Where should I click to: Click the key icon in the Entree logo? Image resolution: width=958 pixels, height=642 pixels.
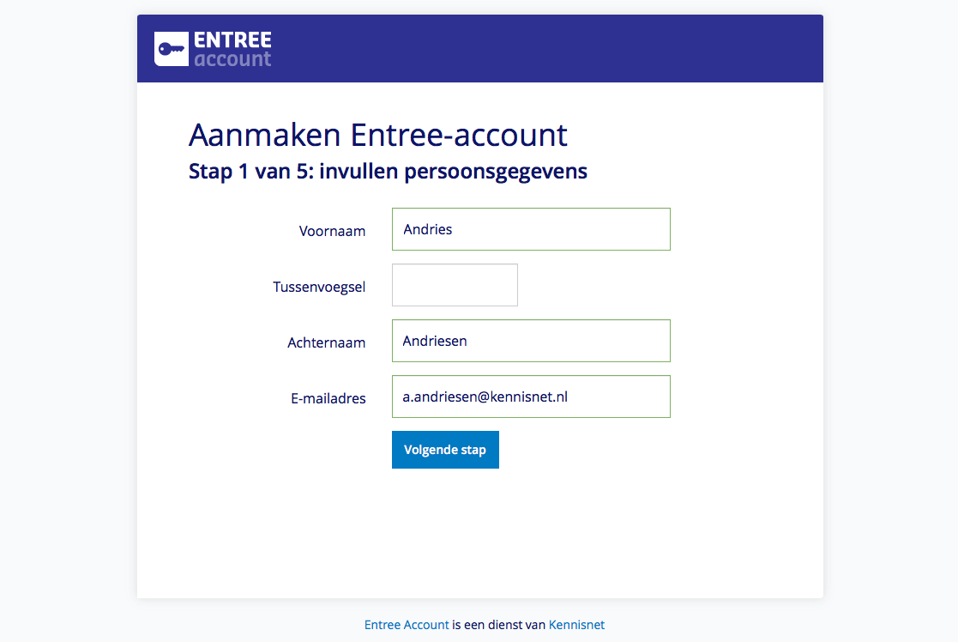(171, 49)
